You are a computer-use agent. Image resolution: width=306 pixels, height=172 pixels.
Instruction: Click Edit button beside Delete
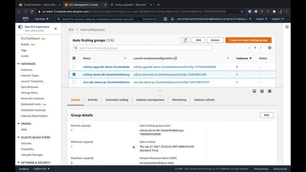198,40
